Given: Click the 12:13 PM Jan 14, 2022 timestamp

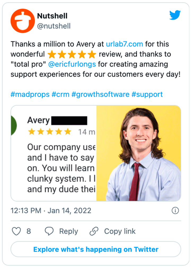Looking at the screenshot, I should (x=51, y=211).
